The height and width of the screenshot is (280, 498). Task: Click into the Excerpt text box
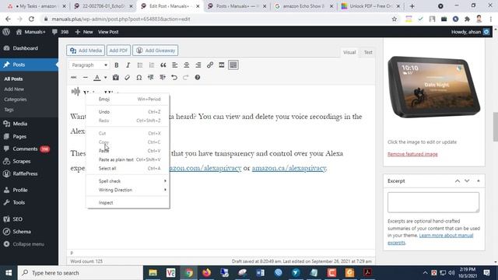coord(433,202)
